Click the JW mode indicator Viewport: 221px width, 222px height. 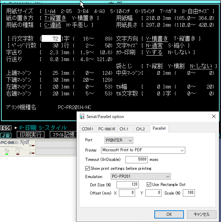(6, 135)
